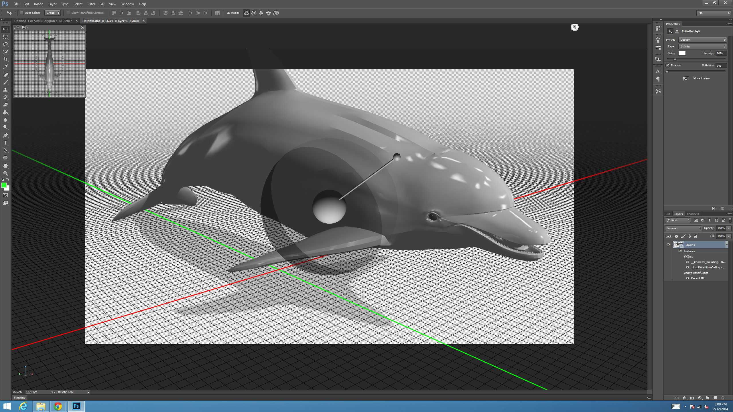733x412 pixels.
Task: Toggle visibility of Default IBL
Action: tap(687, 278)
